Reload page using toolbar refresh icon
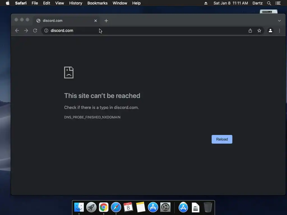This screenshot has width=287, height=215. 35,31
